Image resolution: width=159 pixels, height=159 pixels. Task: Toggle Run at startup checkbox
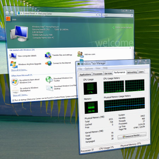13,100
